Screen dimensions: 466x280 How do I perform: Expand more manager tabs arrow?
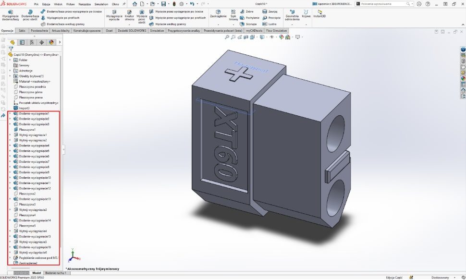(x=60, y=42)
